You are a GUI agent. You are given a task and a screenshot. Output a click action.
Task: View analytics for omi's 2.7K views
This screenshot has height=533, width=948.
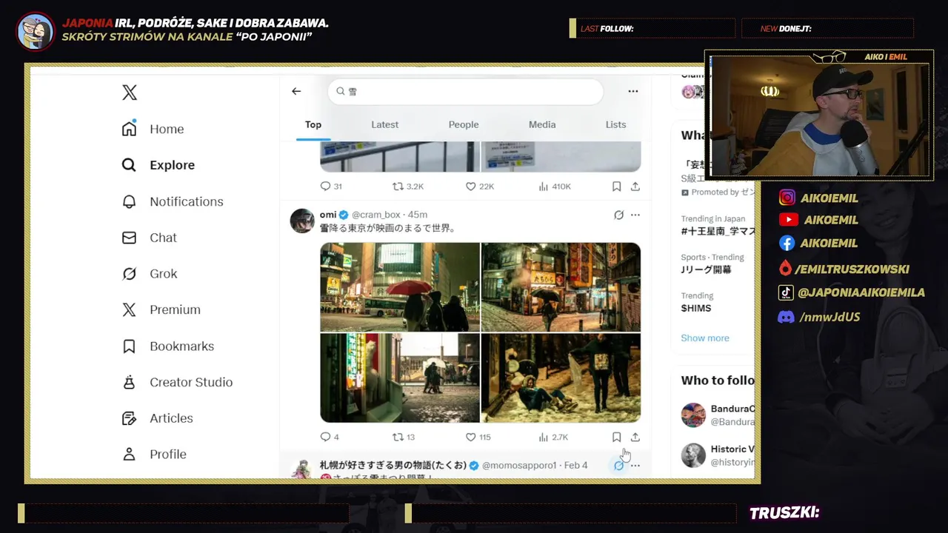[553, 437]
